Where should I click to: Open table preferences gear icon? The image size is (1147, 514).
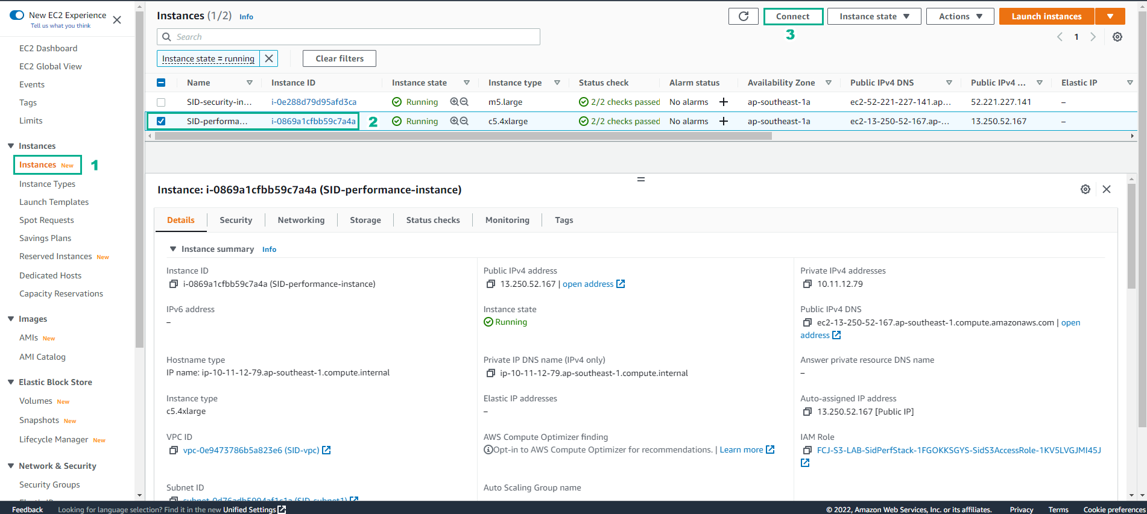[1117, 37]
